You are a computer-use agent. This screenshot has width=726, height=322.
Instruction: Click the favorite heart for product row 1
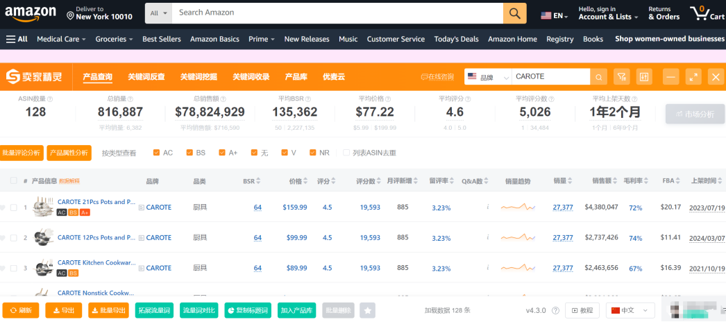pyautogui.click(x=3, y=207)
